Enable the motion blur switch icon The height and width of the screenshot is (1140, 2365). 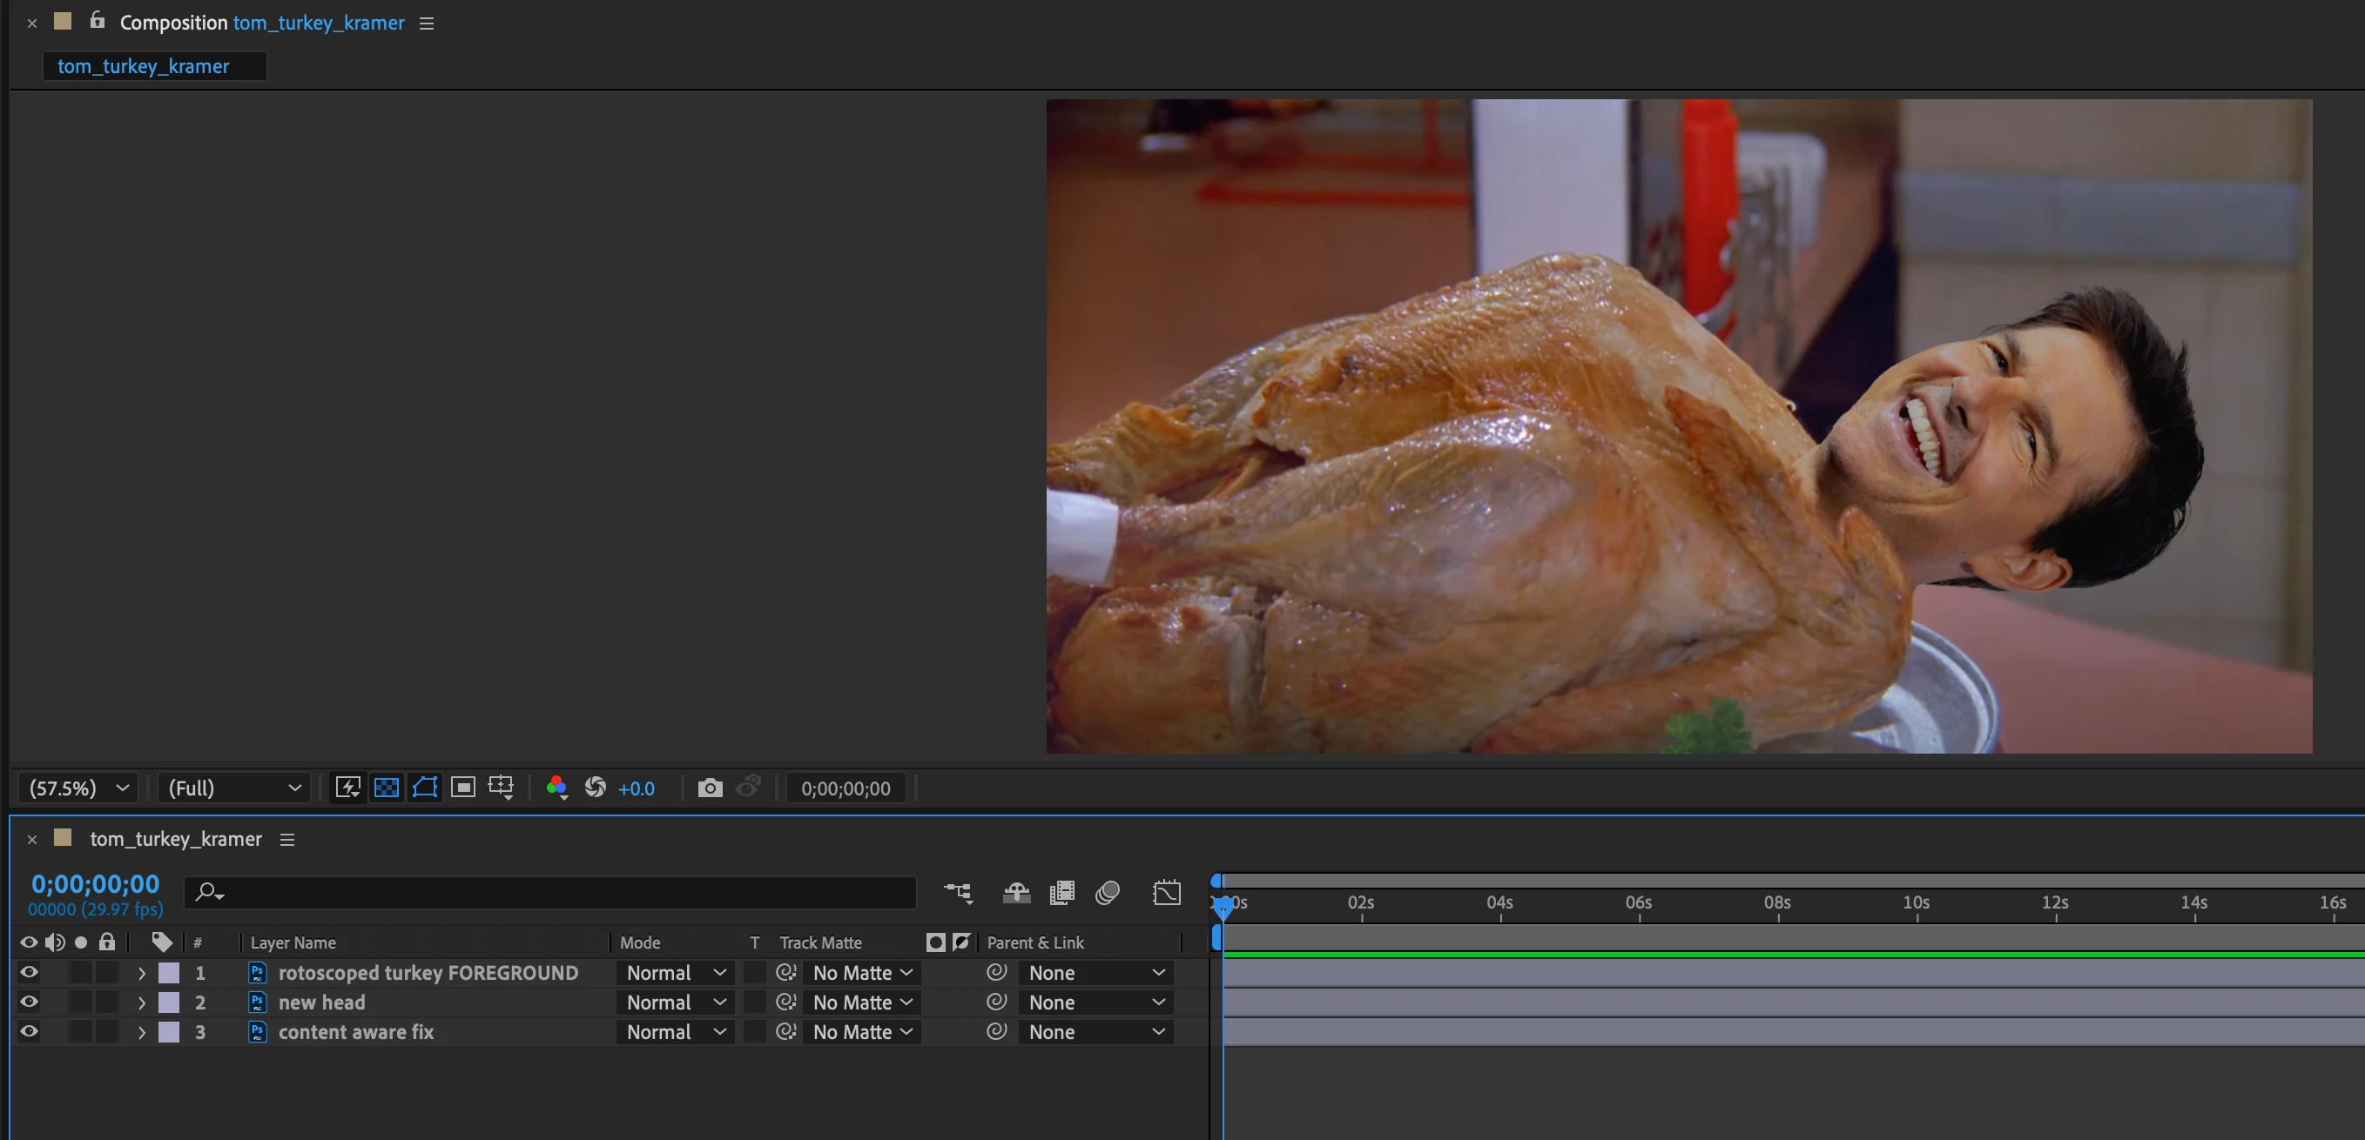coord(1108,892)
